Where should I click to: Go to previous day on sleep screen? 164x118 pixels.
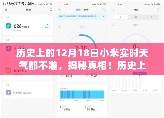point(60,27)
